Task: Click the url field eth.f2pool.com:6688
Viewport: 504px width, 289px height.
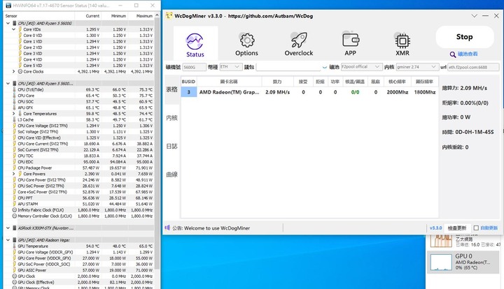Action: coord(473,67)
